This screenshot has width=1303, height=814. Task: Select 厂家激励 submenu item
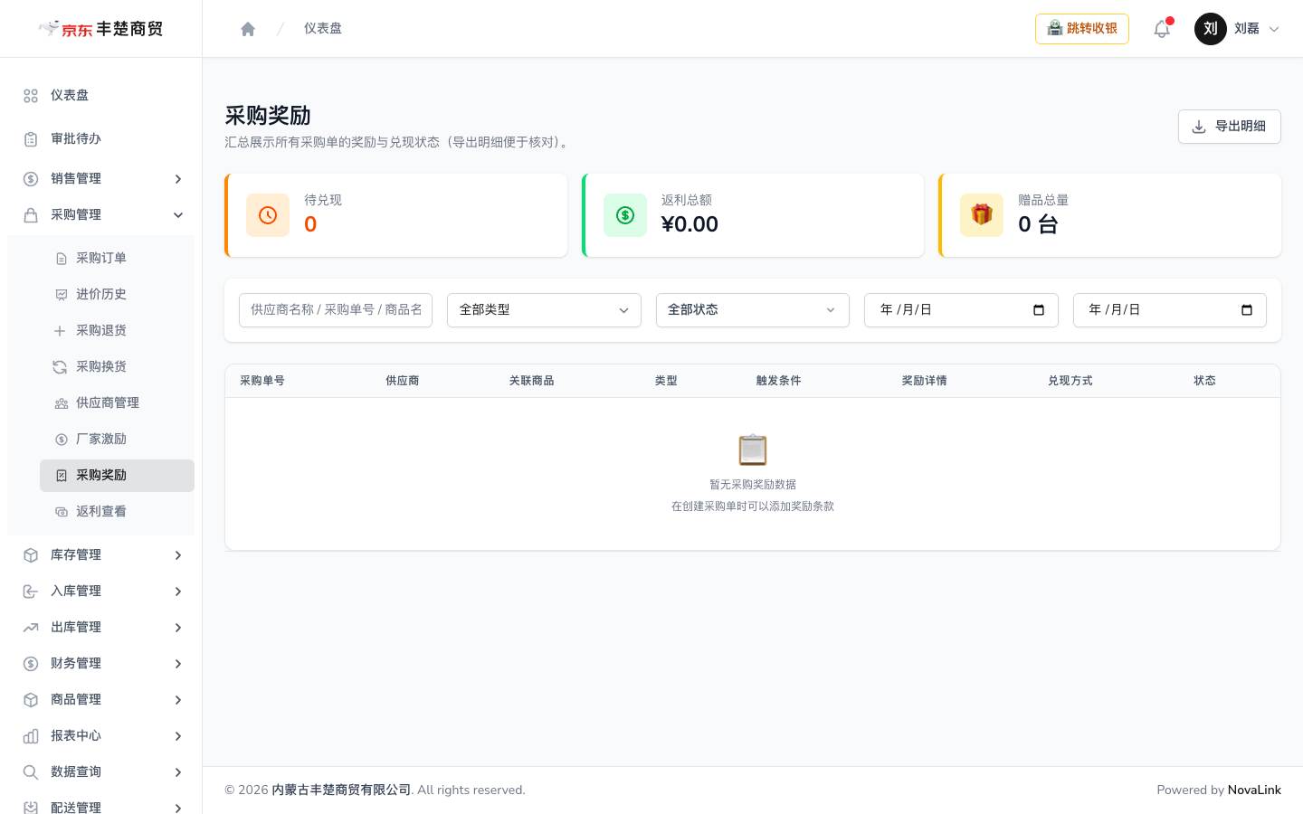(117, 440)
